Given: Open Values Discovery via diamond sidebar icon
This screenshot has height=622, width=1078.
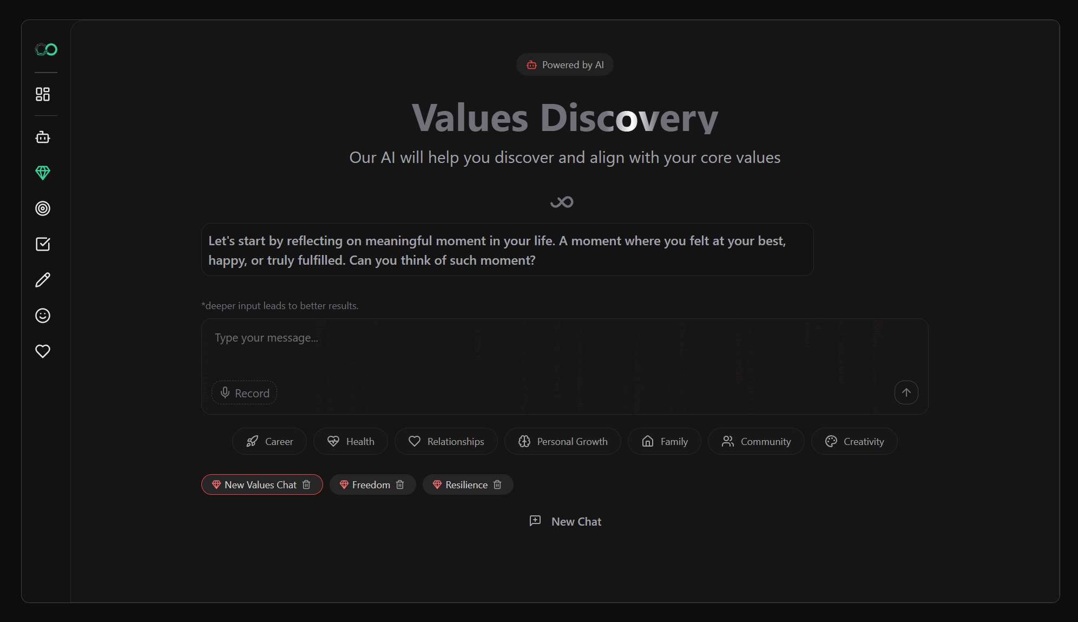Looking at the screenshot, I should [42, 173].
